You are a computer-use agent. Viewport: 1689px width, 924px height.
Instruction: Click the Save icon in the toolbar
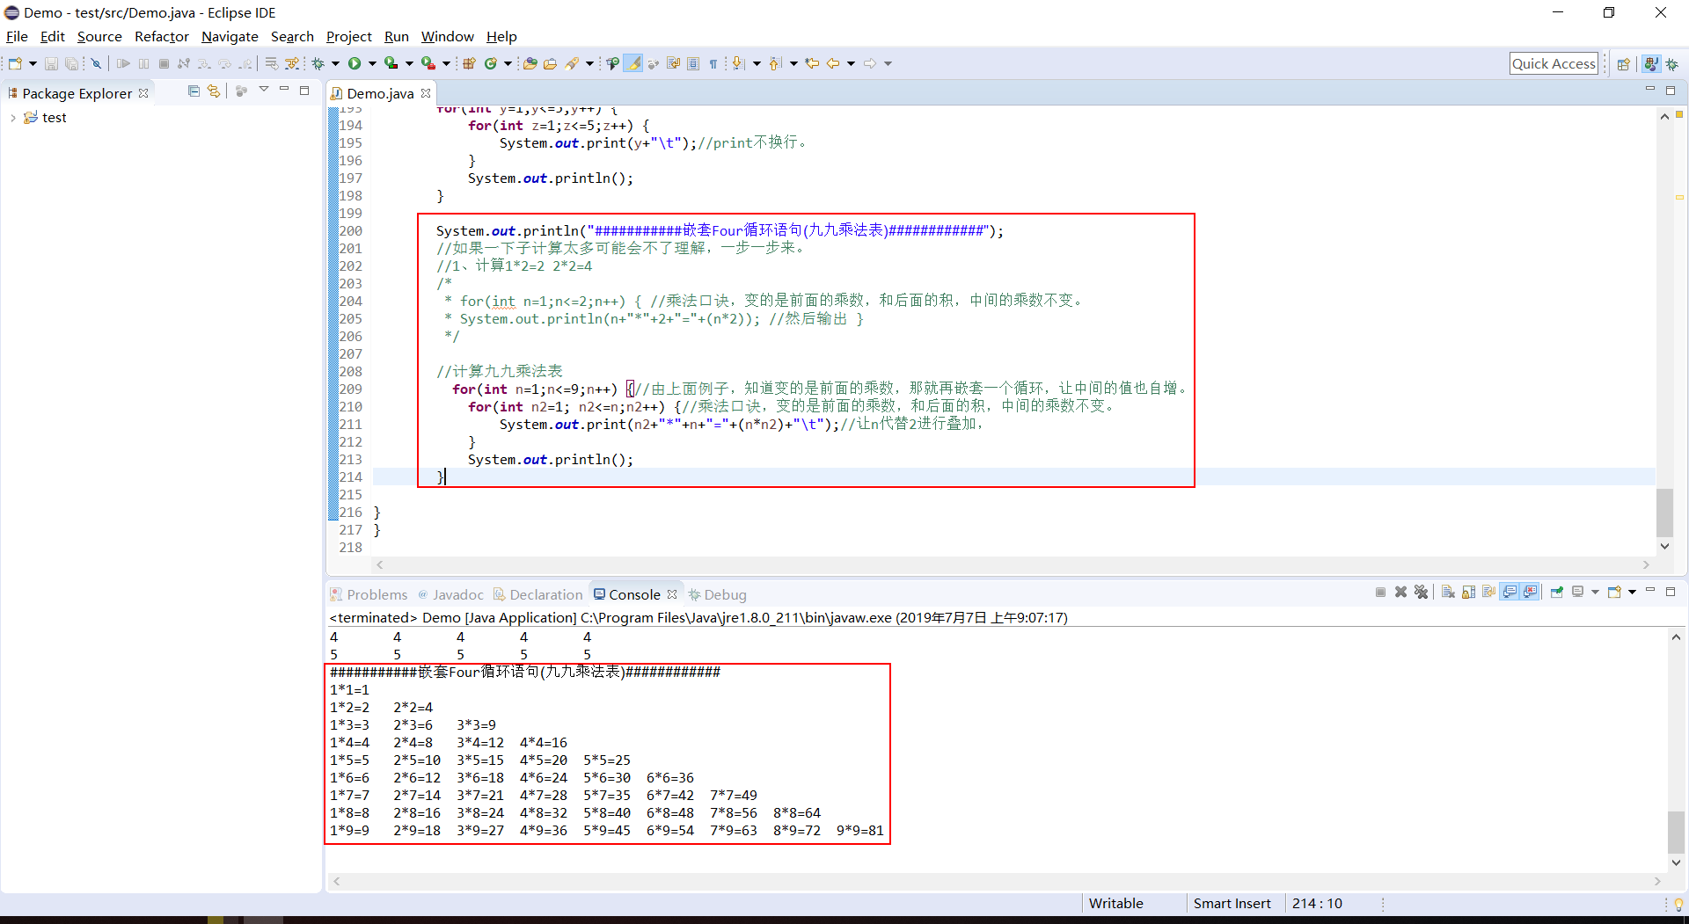[50, 63]
